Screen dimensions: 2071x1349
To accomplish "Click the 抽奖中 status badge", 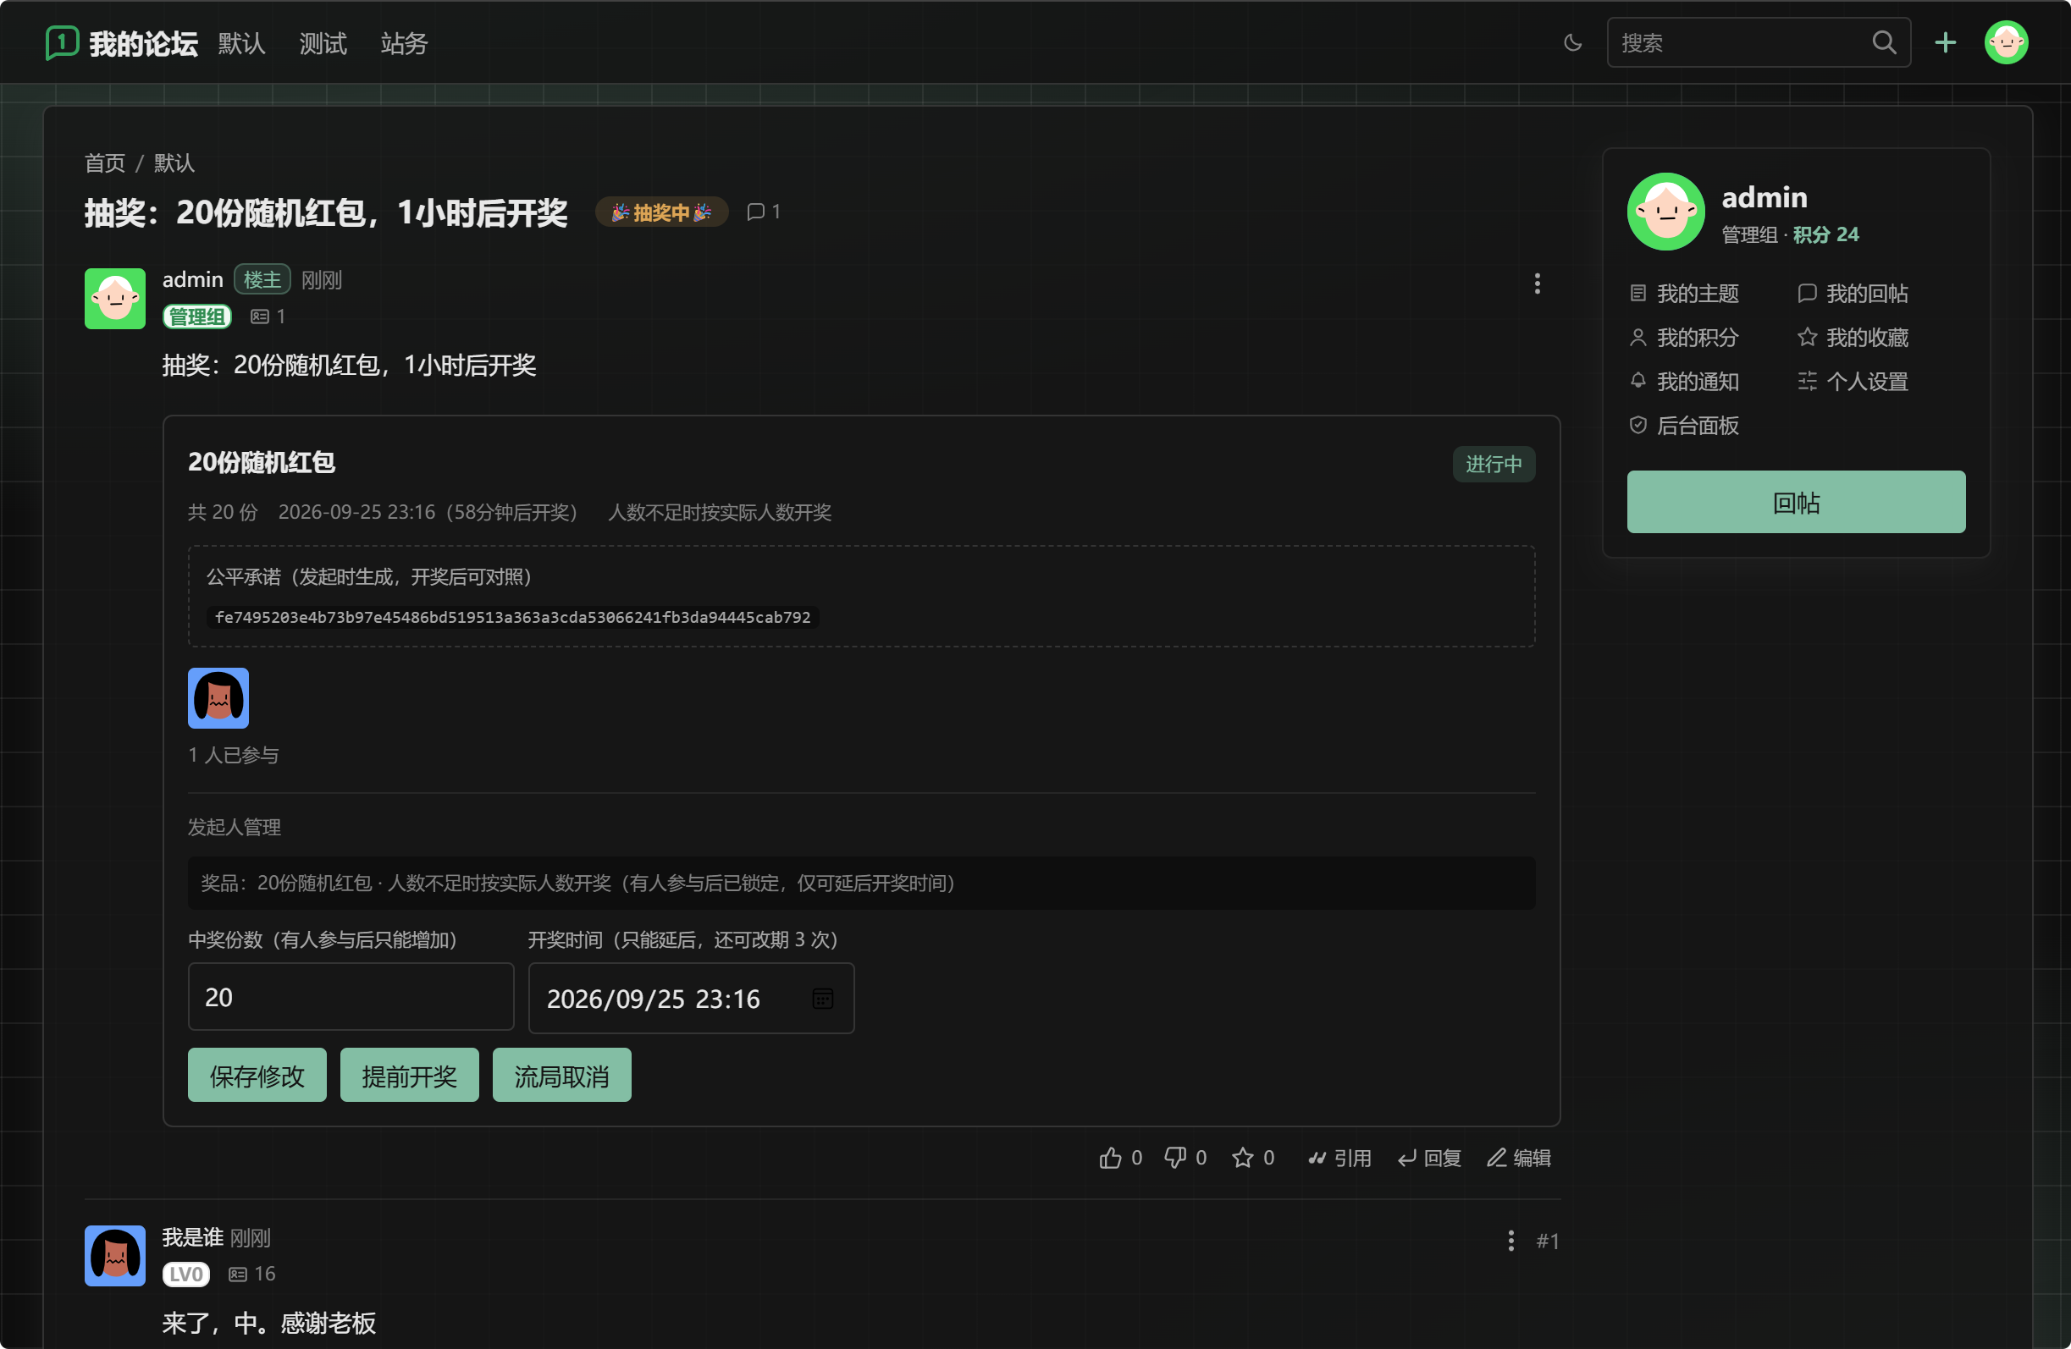I will click(661, 212).
